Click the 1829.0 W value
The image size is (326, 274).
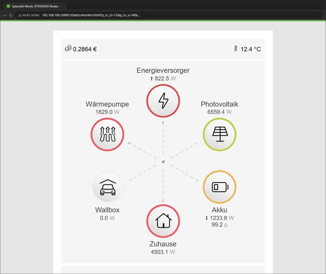(107, 112)
